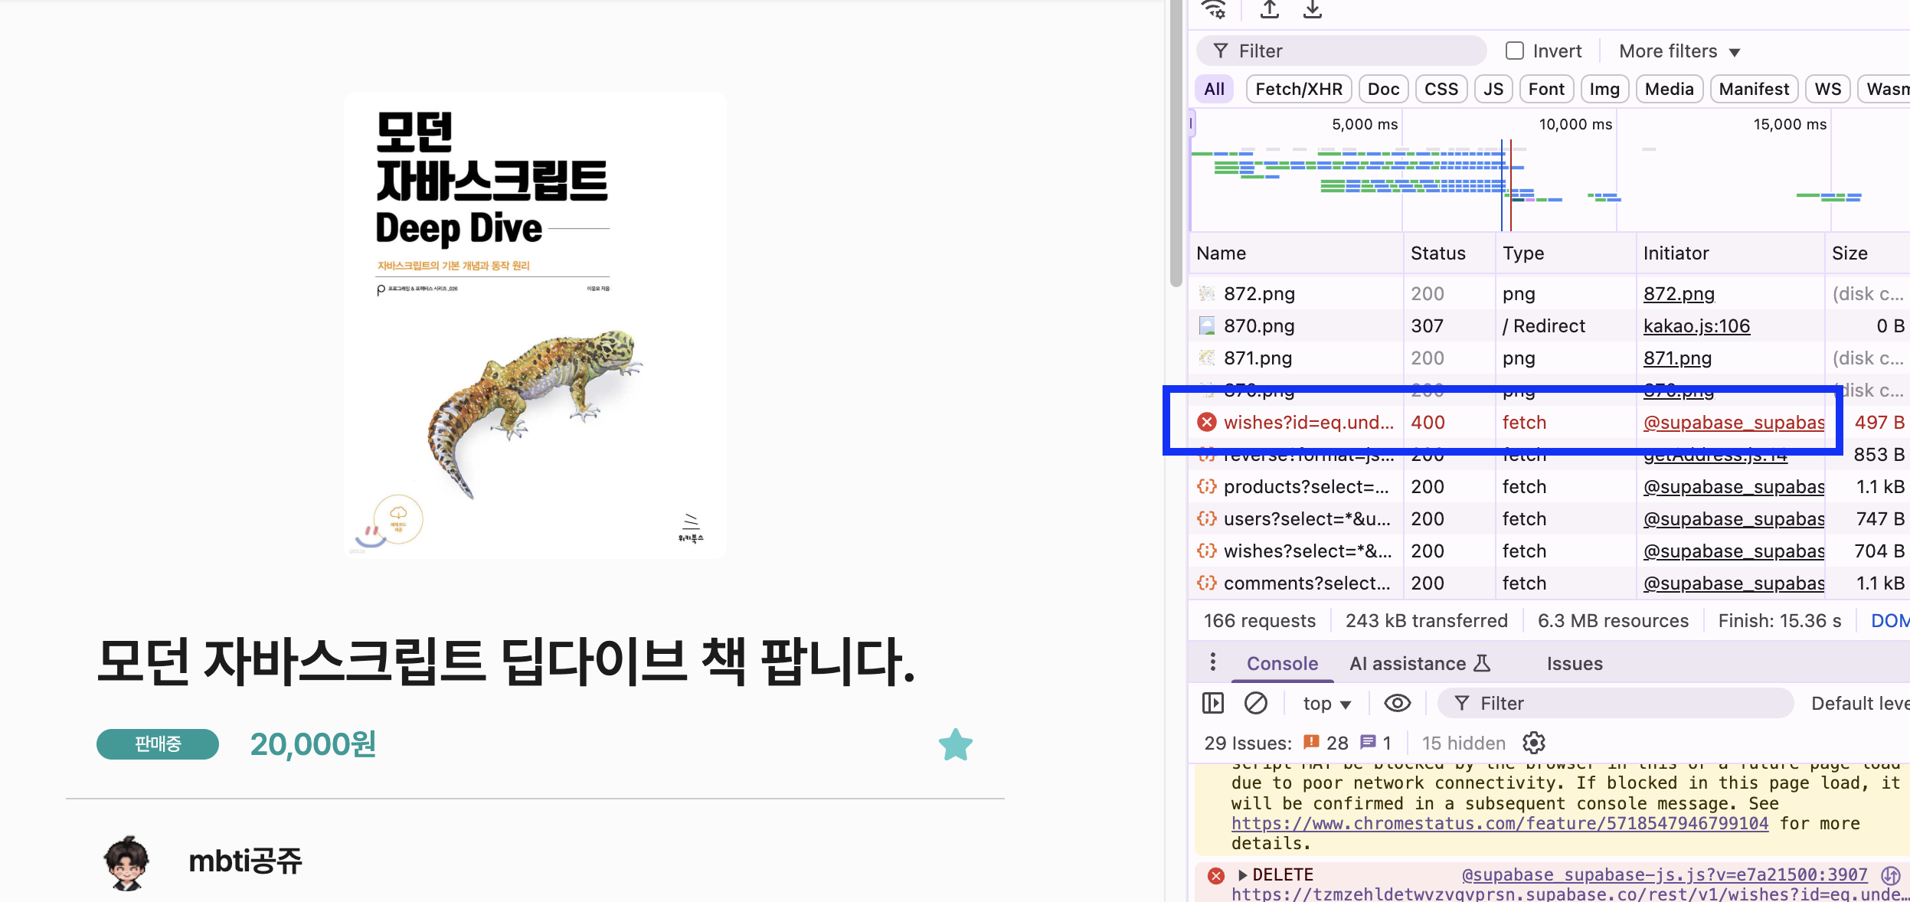
Task: Clear the console with the ban icon
Action: click(1256, 703)
